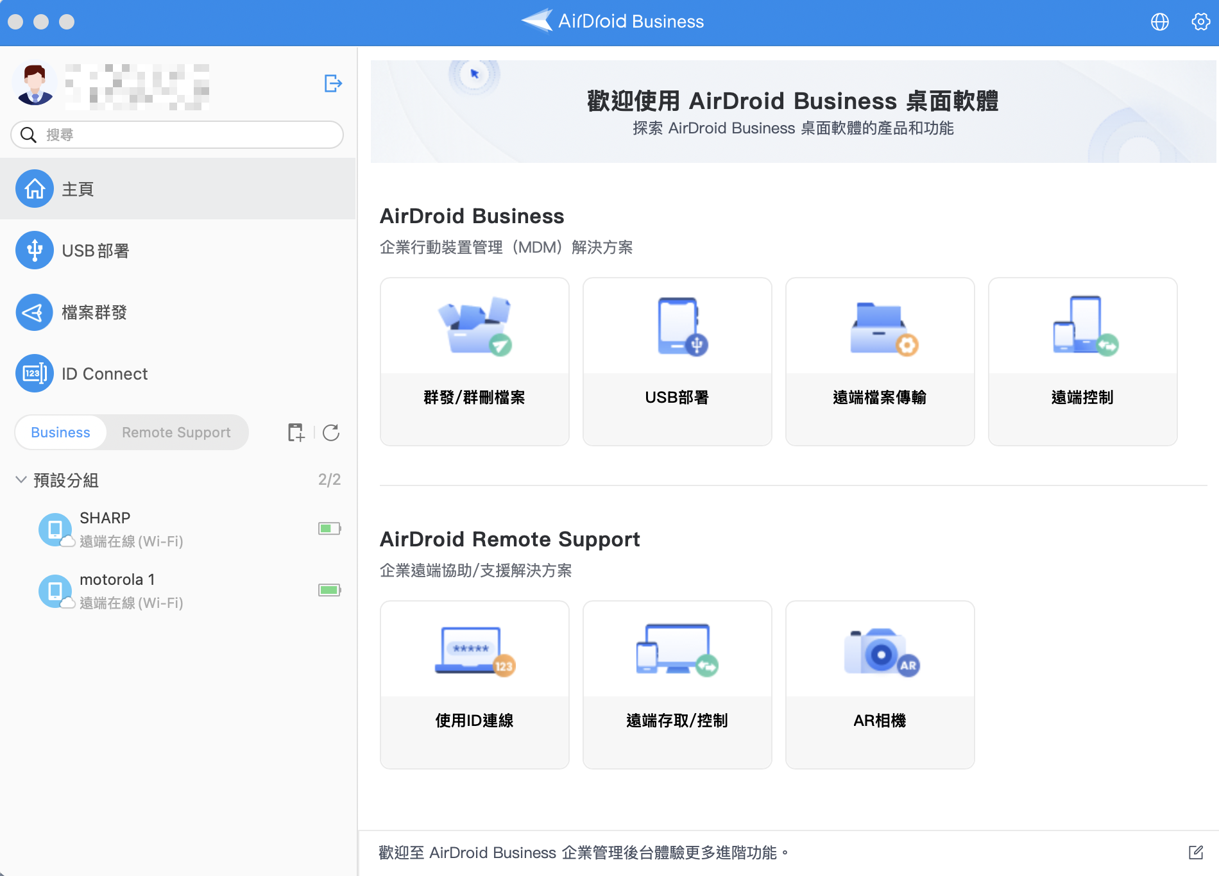Click the monitor icon on 遠端存取/控制 card

677,649
